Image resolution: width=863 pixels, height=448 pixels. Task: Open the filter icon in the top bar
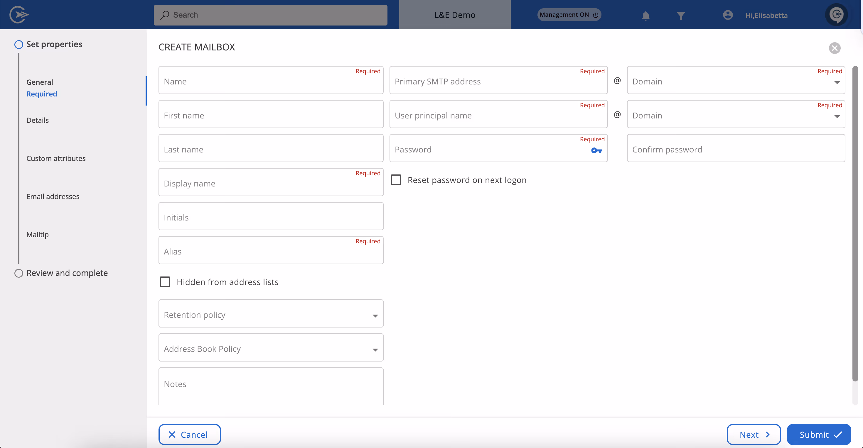[681, 15]
